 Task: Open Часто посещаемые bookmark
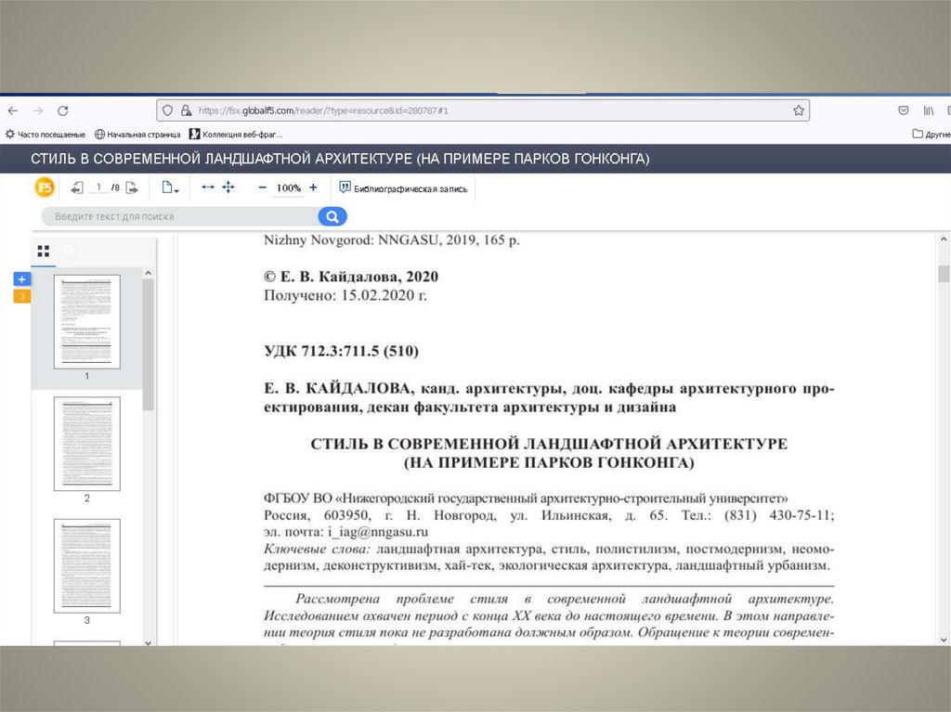(46, 134)
